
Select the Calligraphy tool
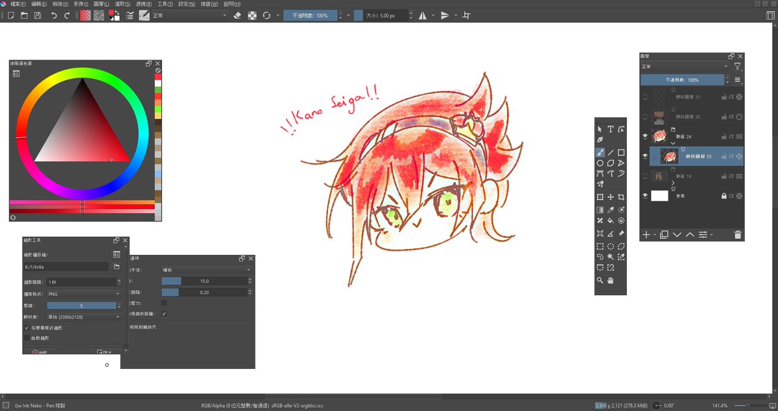click(x=600, y=140)
